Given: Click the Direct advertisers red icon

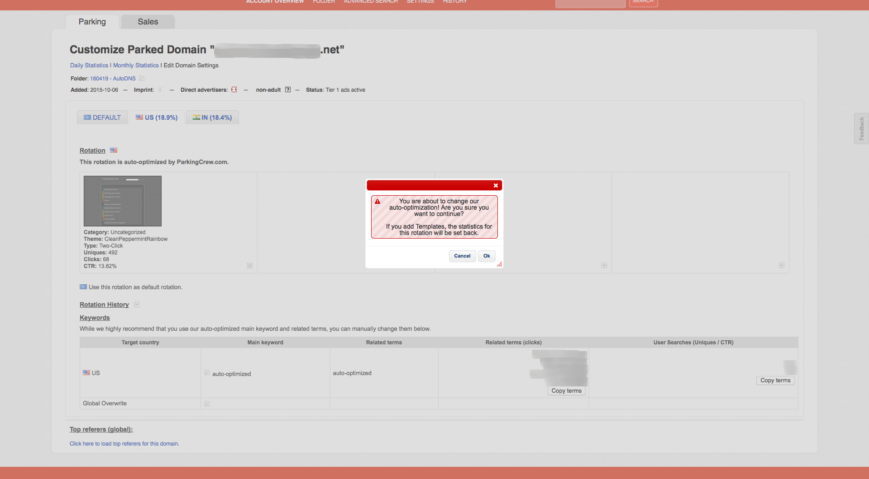Looking at the screenshot, I should click(234, 89).
